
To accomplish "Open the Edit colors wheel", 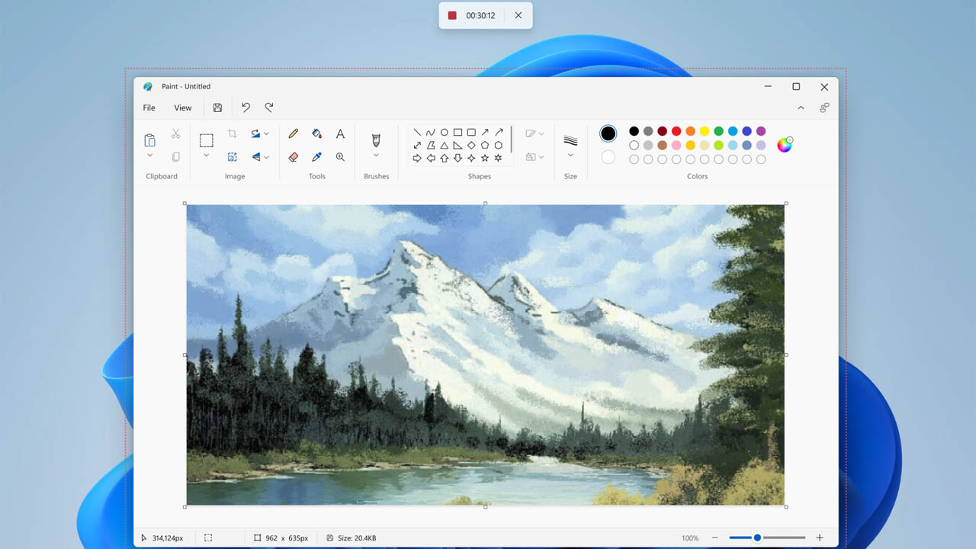I will (x=785, y=144).
